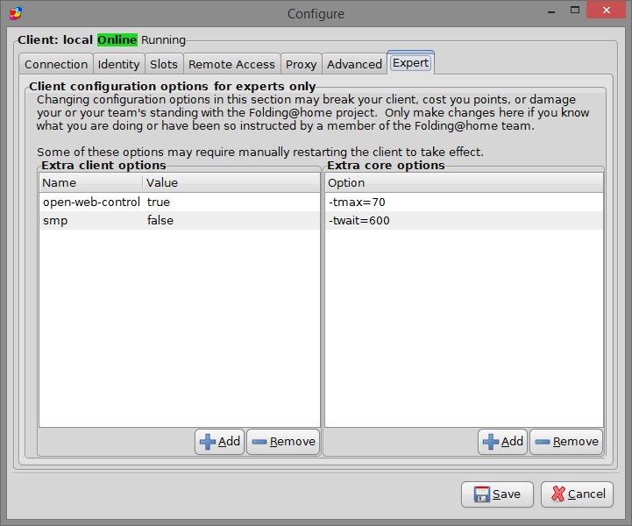Screen dimensions: 632x526
Task: Click the plus icon under Extra client options
Action: pos(208,442)
